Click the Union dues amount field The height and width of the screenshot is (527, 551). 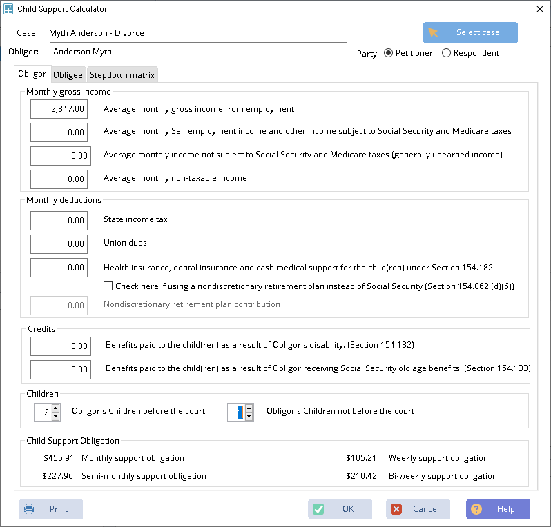coord(59,244)
